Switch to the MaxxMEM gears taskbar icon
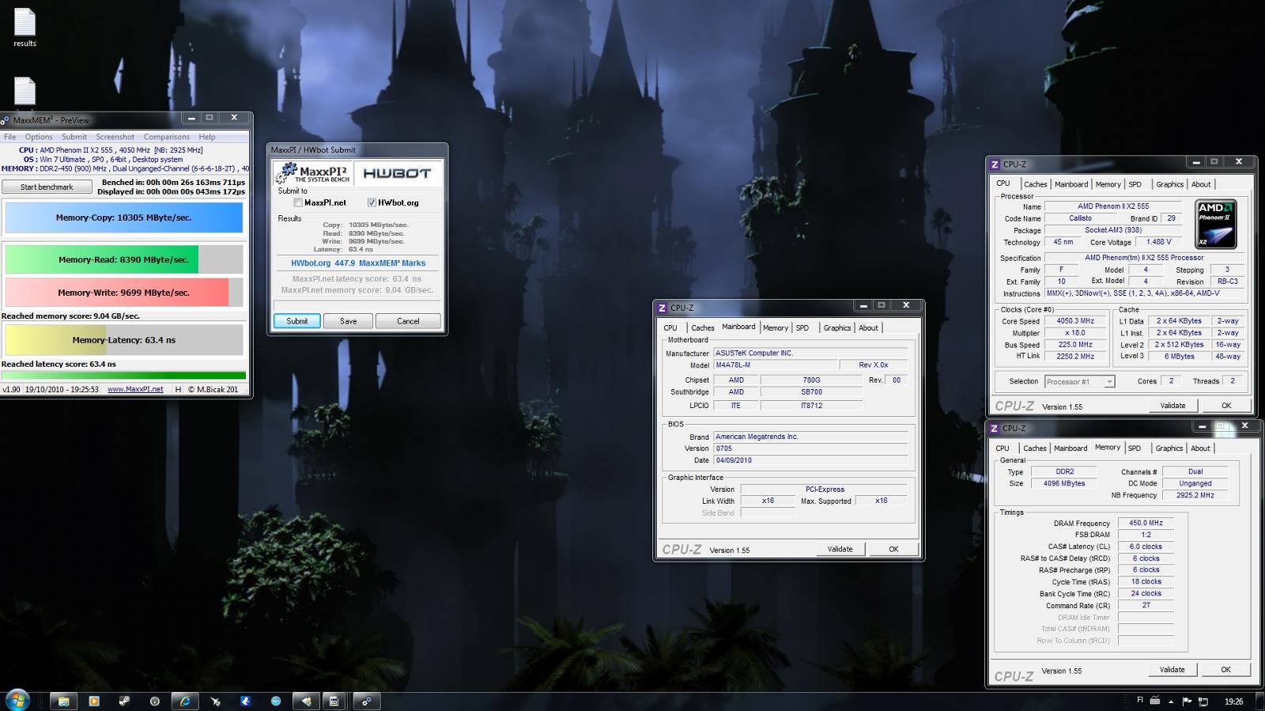The image size is (1265, 711). tap(366, 701)
